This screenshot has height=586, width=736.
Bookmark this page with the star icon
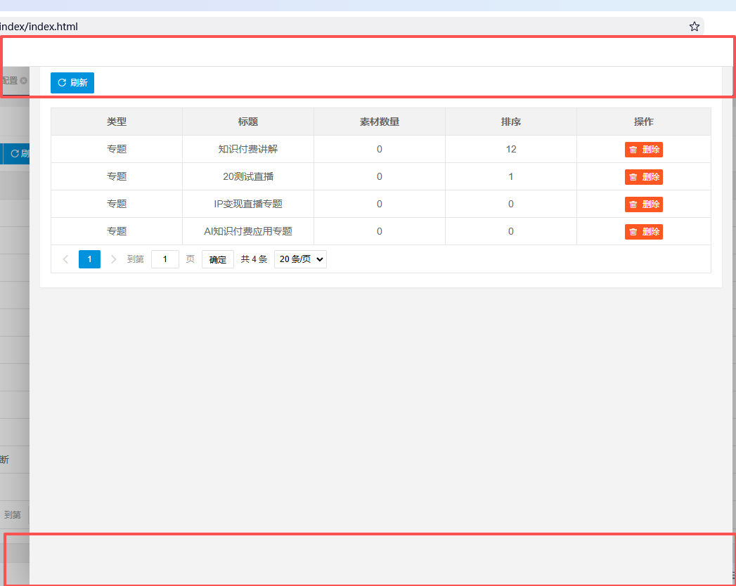tap(694, 27)
